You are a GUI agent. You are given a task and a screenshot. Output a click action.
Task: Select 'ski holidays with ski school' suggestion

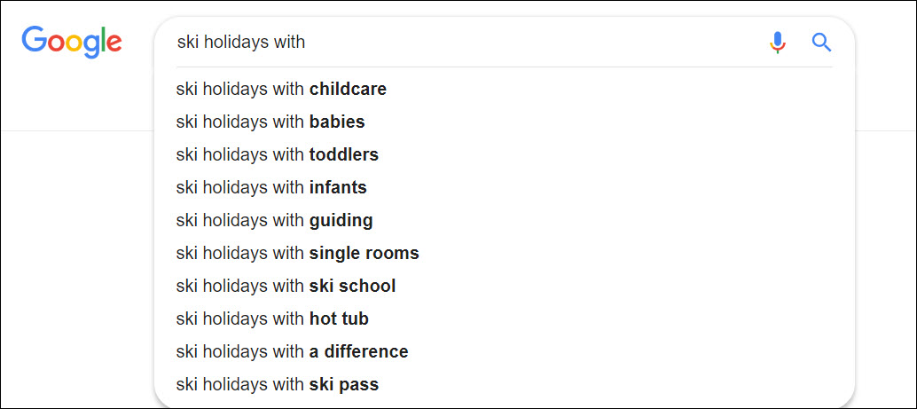coord(504,287)
